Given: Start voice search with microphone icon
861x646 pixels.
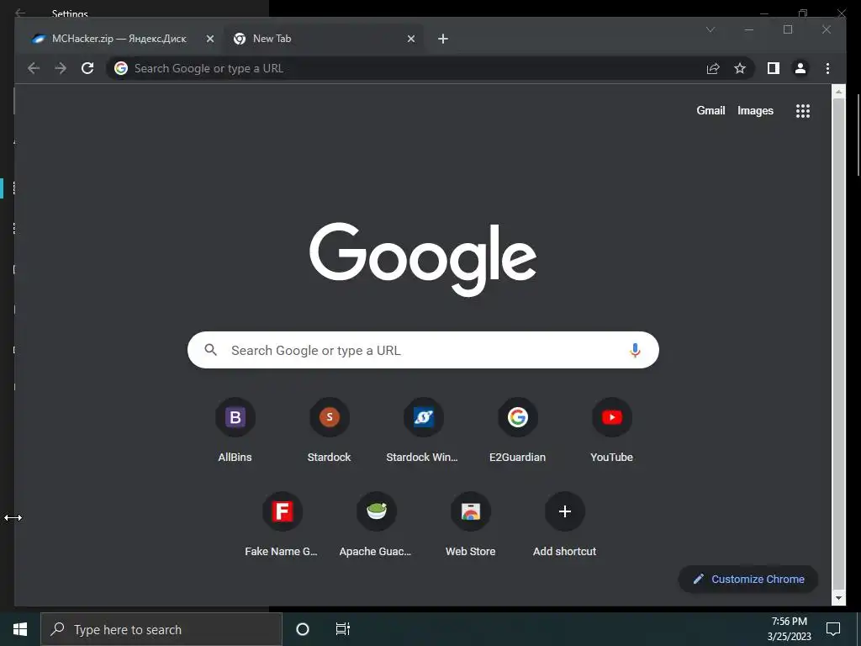Looking at the screenshot, I should coord(635,350).
